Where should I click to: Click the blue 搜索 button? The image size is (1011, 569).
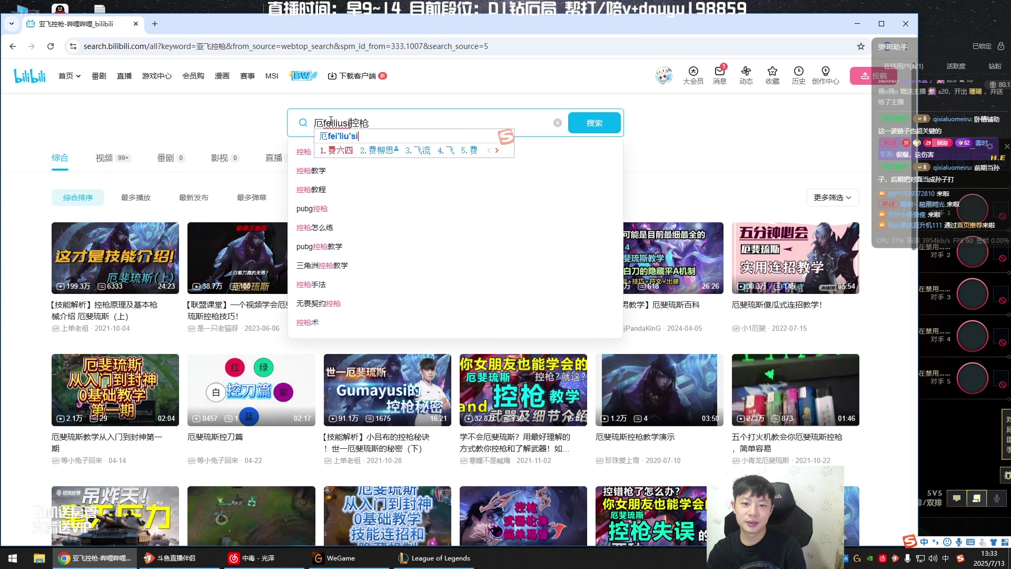point(594,123)
